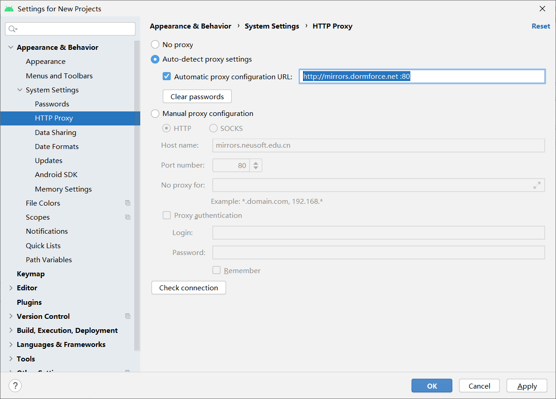Open File Colors settings

tap(43, 203)
